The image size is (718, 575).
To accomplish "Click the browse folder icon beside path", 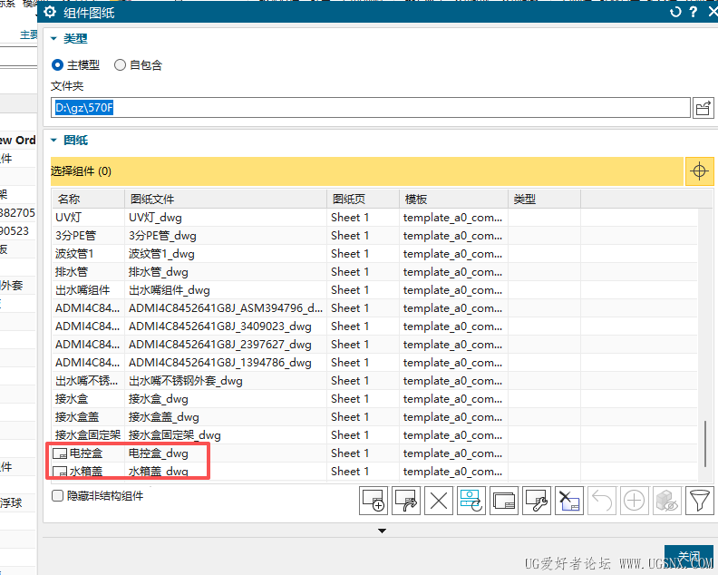I will 703,108.
